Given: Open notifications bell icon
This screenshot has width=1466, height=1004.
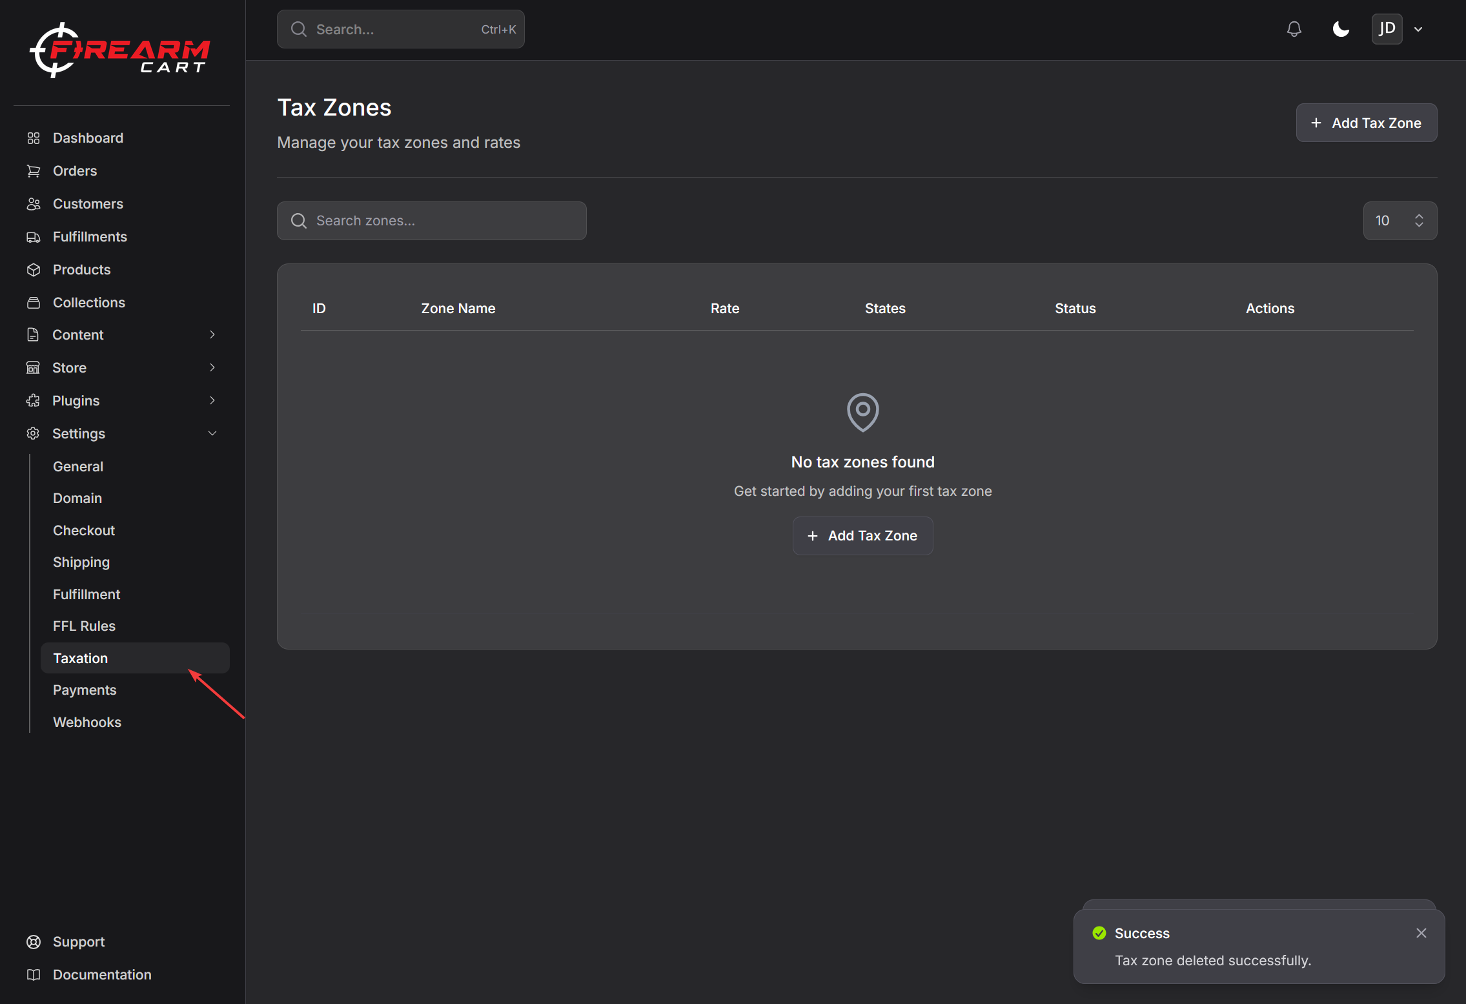Looking at the screenshot, I should pyautogui.click(x=1294, y=29).
